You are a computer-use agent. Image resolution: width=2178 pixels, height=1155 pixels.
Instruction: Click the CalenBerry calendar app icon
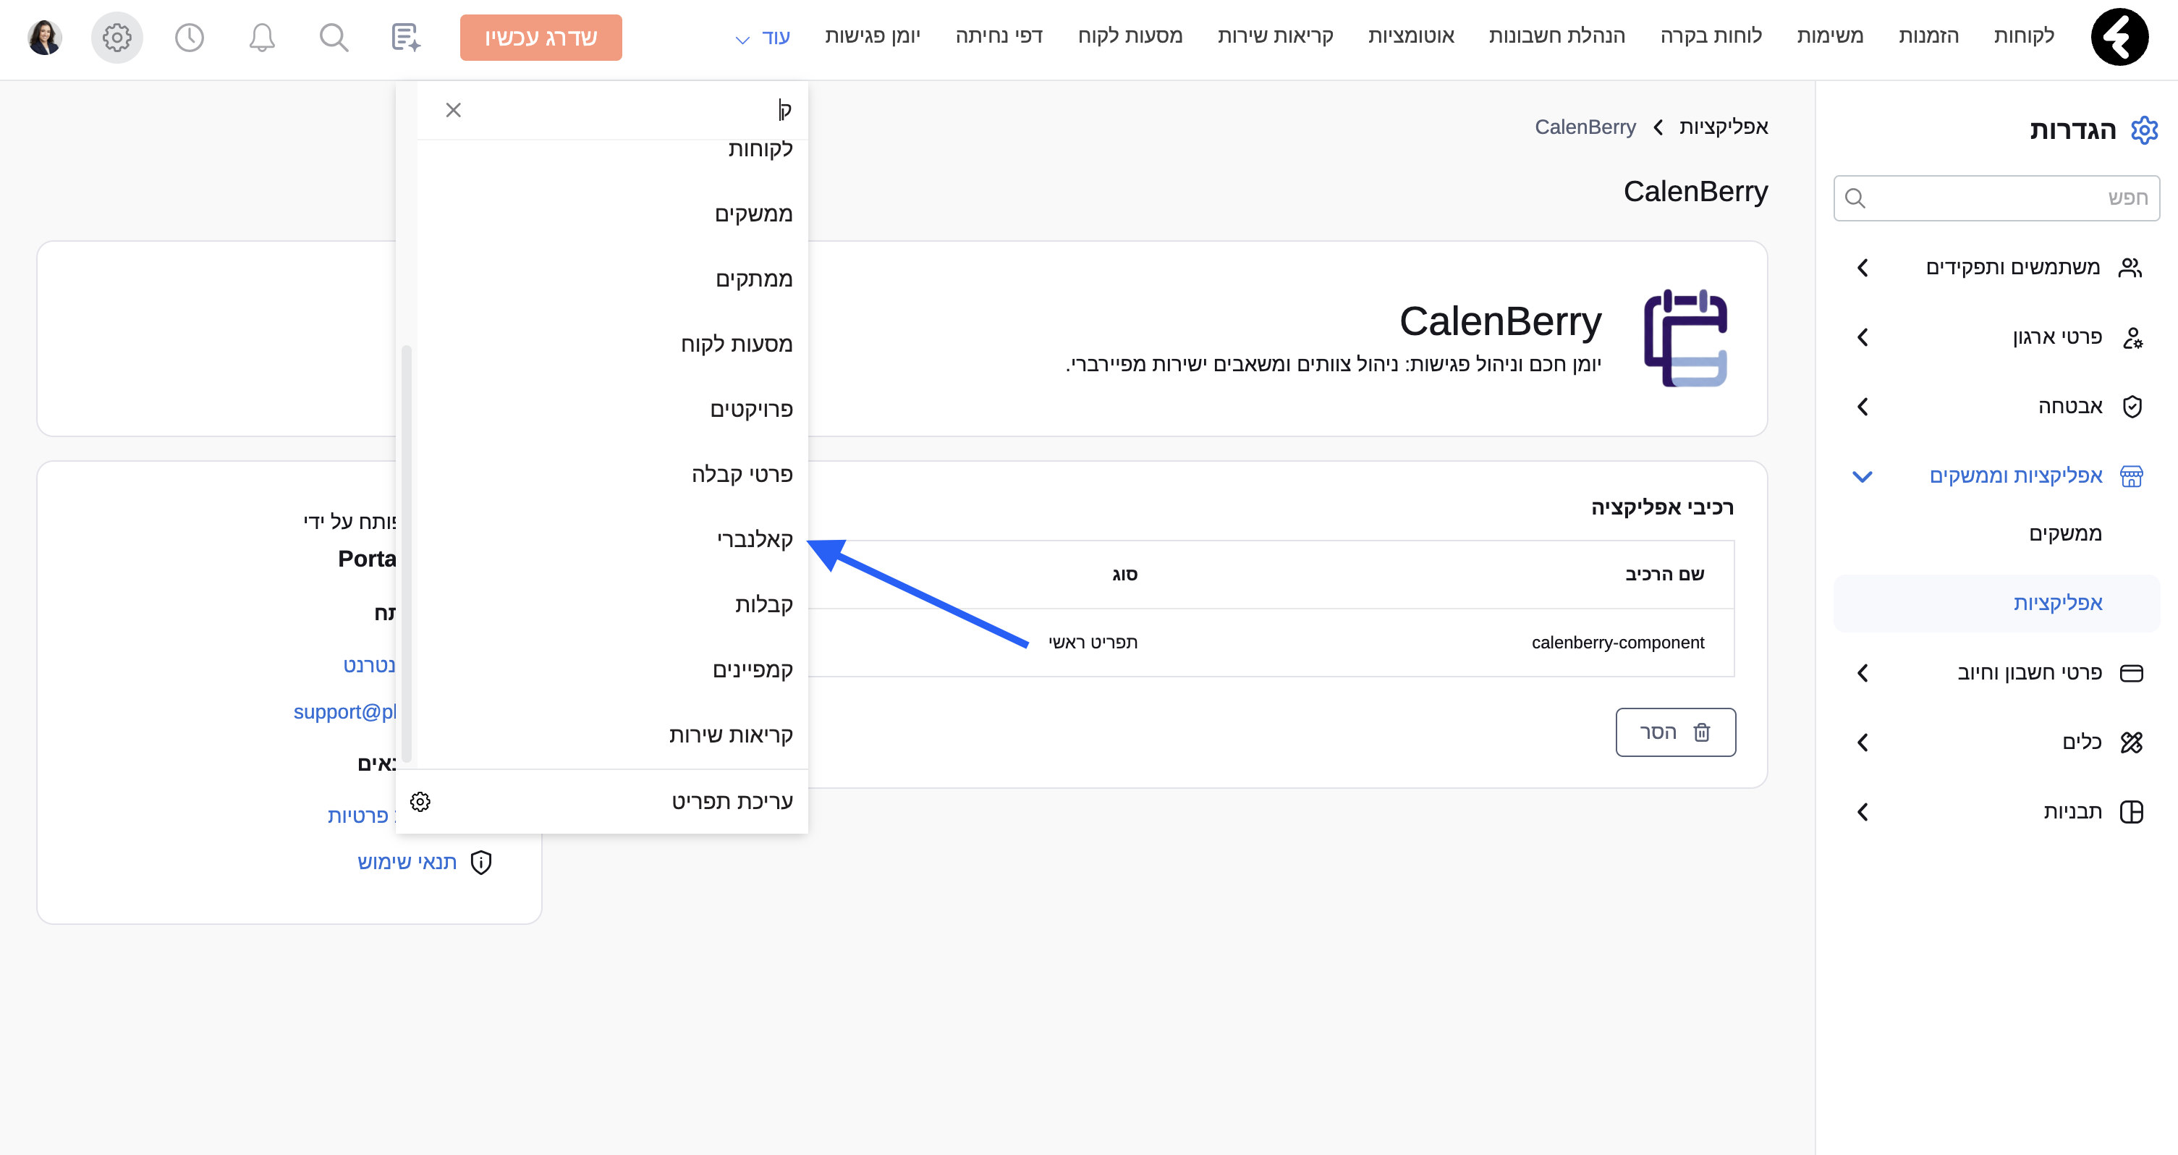1685,338
